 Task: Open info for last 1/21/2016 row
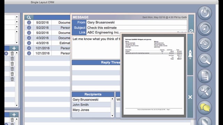click(29, 53)
